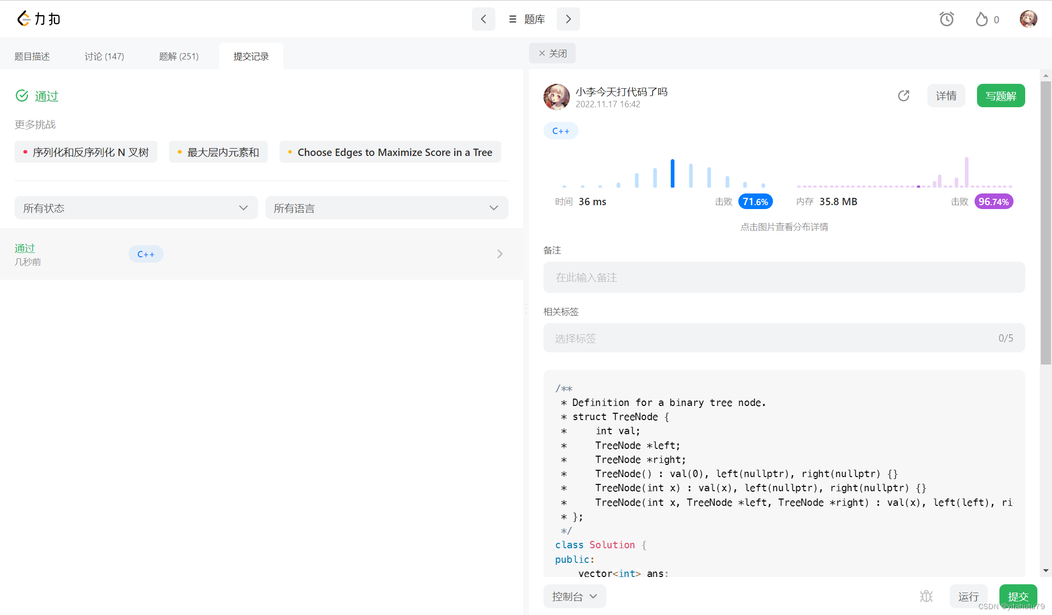Open the 详情 details button
The image size is (1052, 615).
[x=946, y=96]
